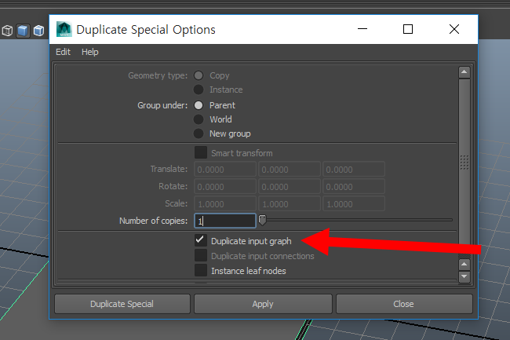
Task: Open the Help menu
Action: [x=89, y=52]
